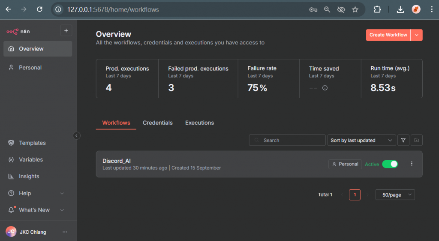Click the add folder icon
Screen dimensions: 439x241
(x=416, y=140)
